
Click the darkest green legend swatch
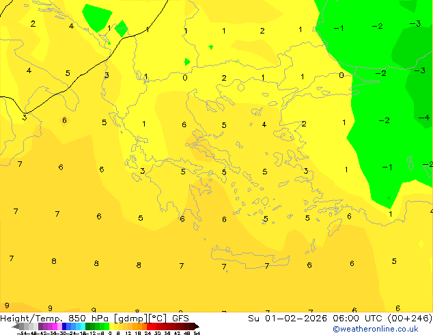coord(88,326)
